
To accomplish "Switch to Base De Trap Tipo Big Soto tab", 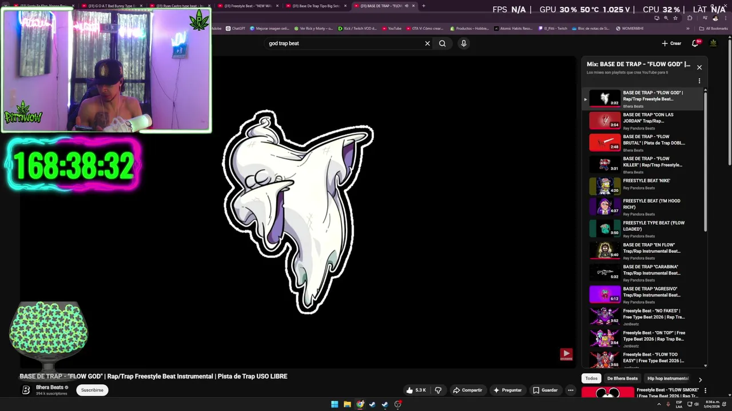I will click(316, 6).
